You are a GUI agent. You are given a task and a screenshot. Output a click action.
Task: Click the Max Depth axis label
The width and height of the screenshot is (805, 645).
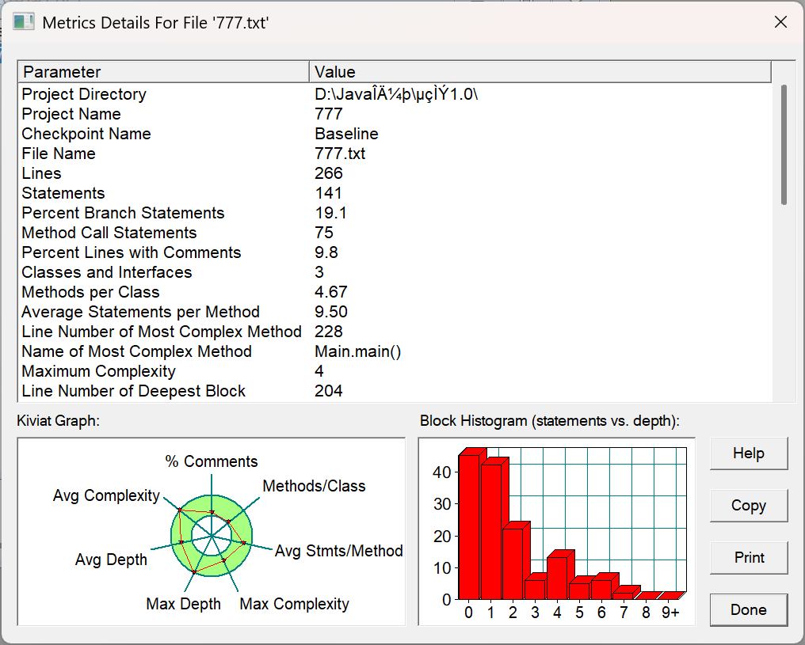183,604
